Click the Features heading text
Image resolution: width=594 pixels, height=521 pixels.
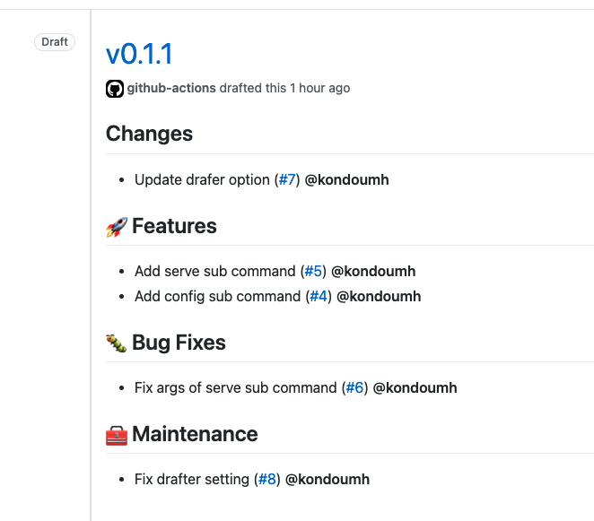point(174,227)
